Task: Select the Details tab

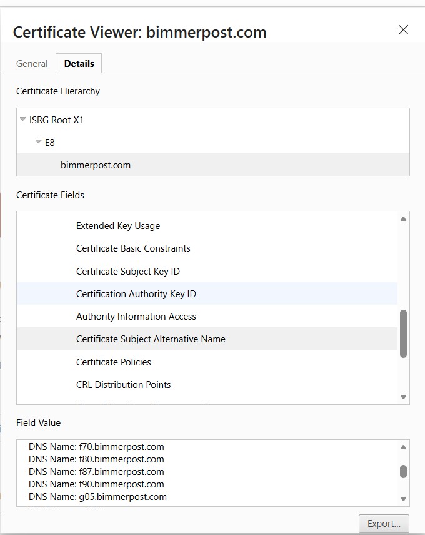Action: 79,64
